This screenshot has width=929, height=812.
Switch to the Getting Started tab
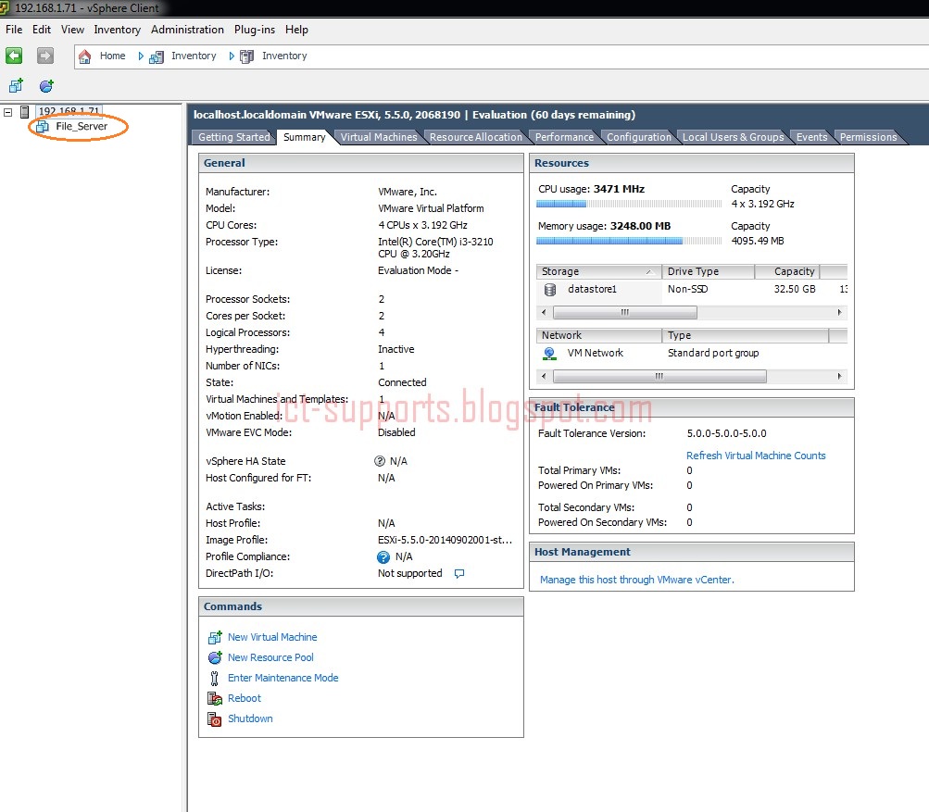(x=234, y=137)
